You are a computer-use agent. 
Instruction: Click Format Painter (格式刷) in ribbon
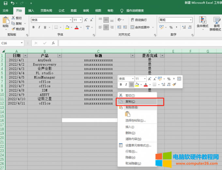18,29
